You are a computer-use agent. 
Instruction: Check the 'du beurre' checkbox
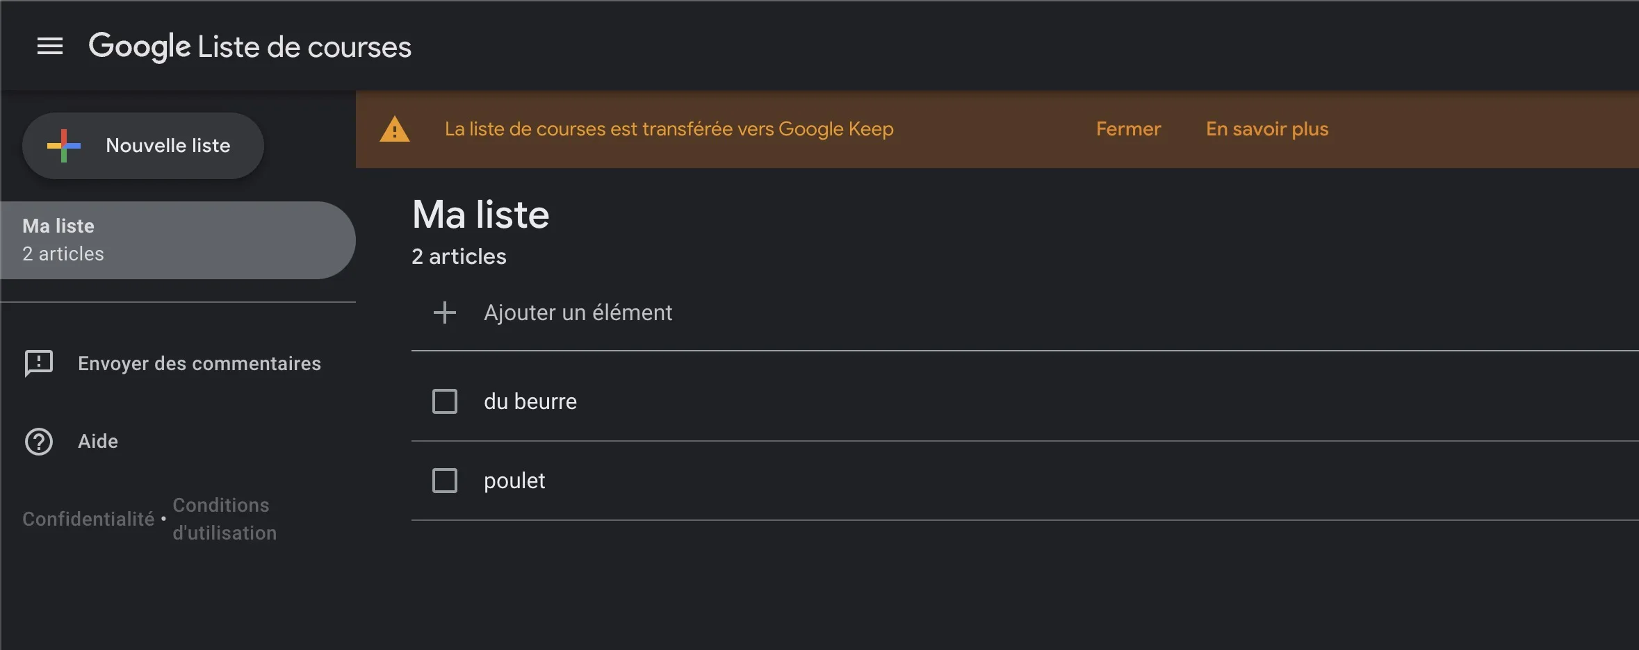[445, 401]
